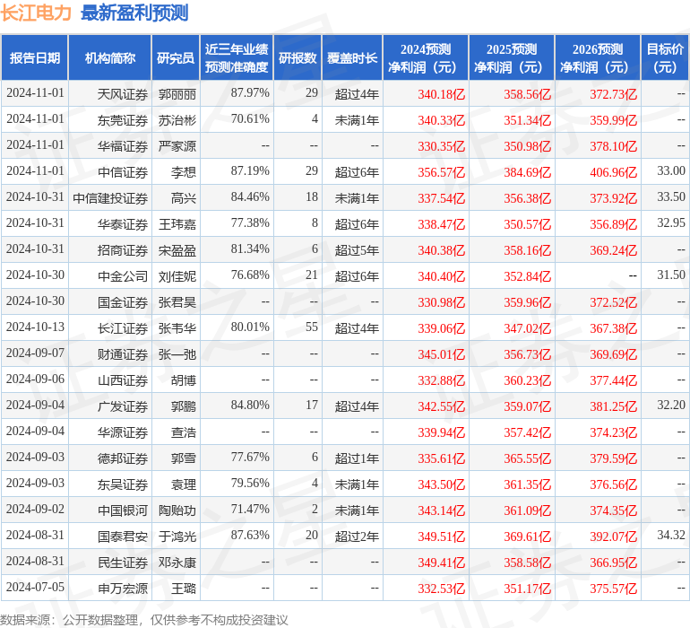Image resolution: width=690 pixels, height=628 pixels.
Task: Click 2024 profit value 356.57亿
Action: 442,172
